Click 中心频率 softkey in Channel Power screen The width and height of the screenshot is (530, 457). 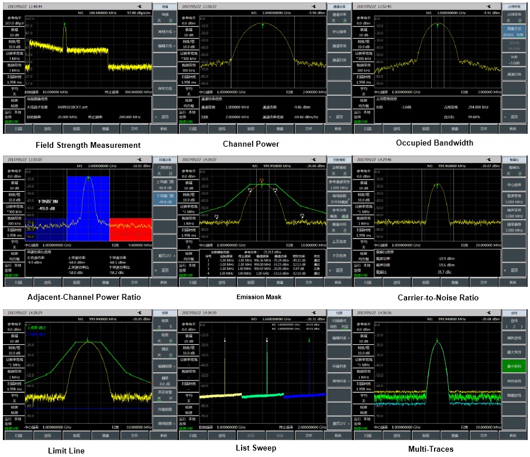click(339, 32)
